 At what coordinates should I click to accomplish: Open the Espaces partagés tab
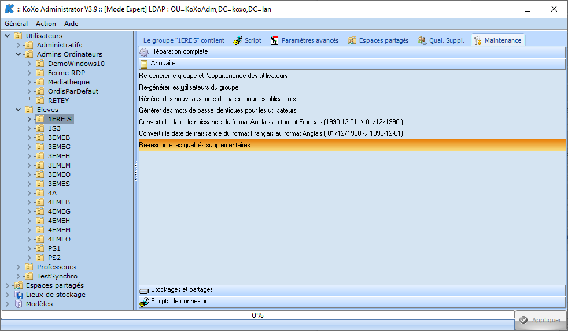pyautogui.click(x=378, y=40)
